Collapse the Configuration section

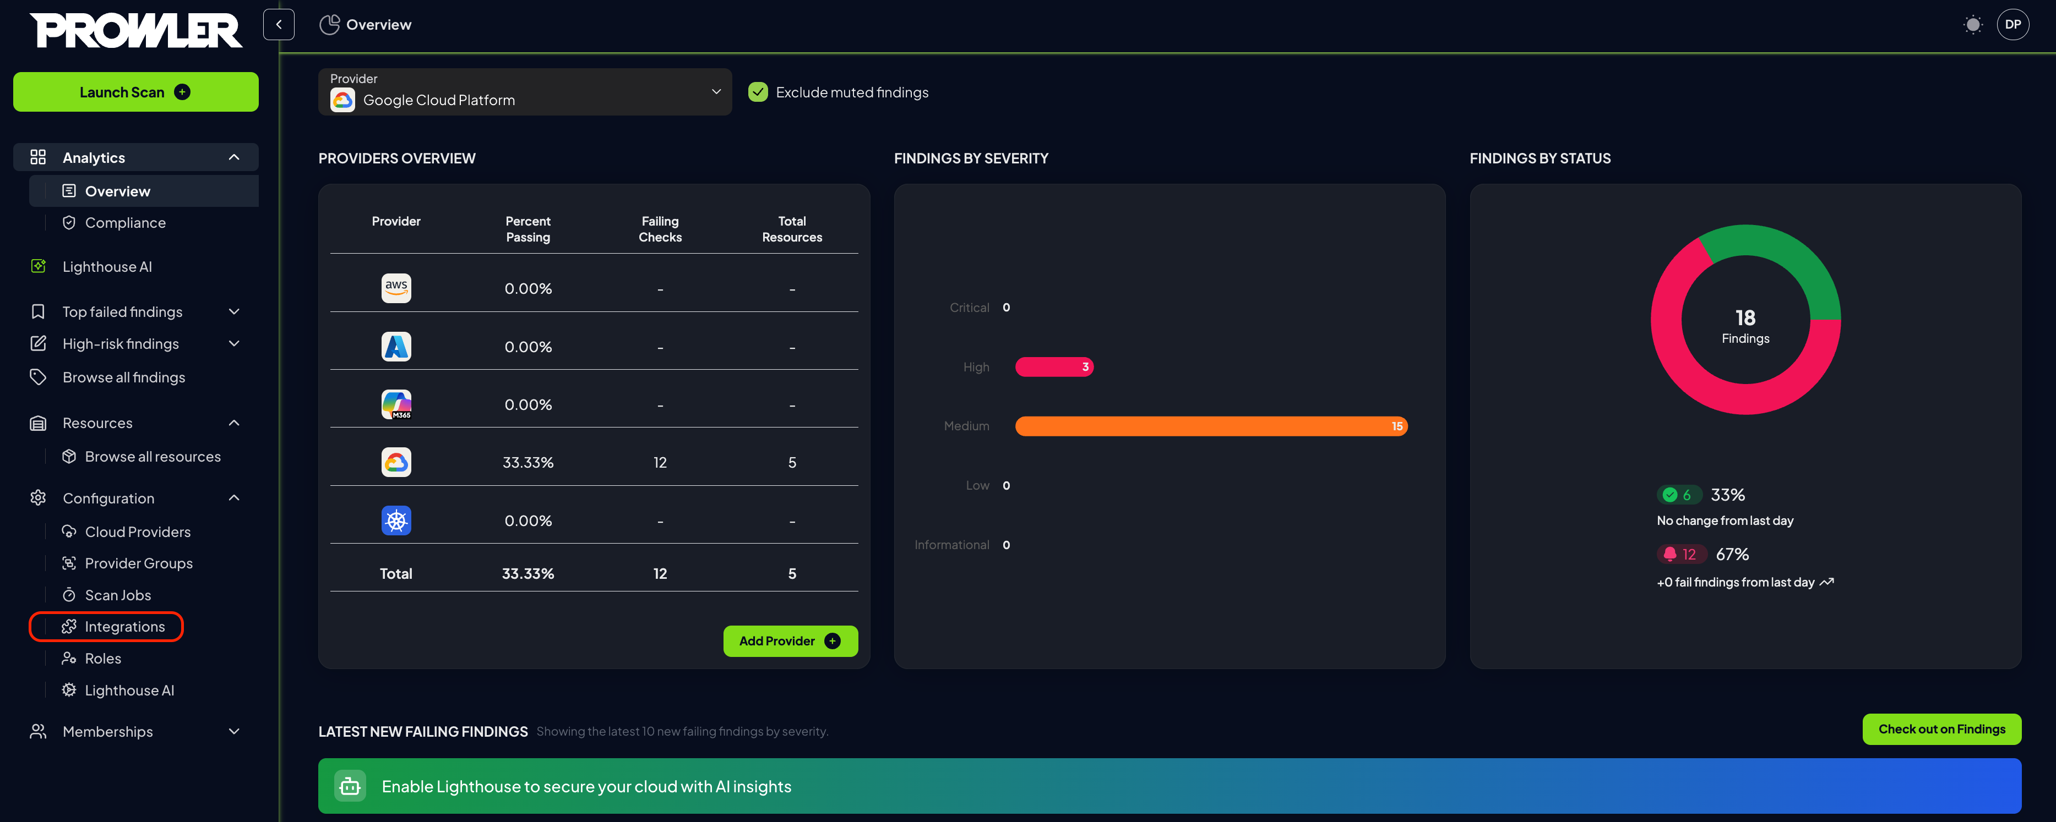tap(233, 497)
